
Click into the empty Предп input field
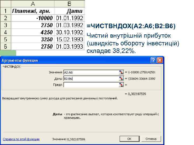(x=91, y=85)
